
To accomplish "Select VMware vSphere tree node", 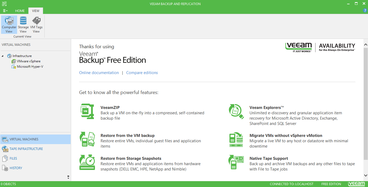I will (29, 61).
